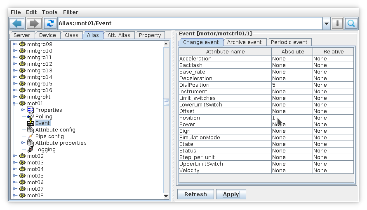Expand Properties under mot01

(x=23, y=110)
